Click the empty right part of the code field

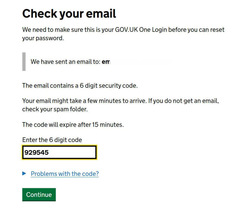tap(79, 152)
